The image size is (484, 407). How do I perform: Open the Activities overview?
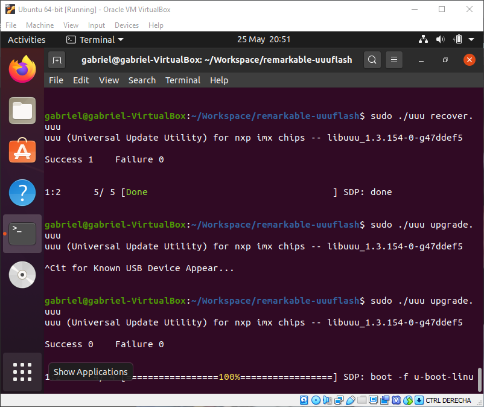[27, 39]
